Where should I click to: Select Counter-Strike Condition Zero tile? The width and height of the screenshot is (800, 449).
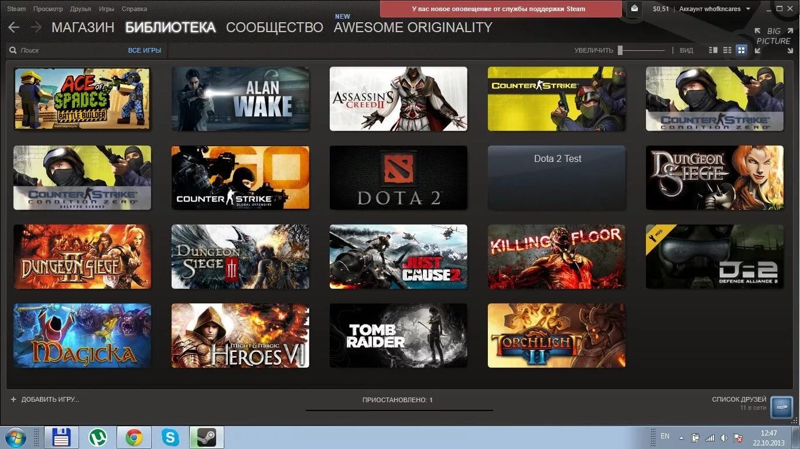(714, 99)
